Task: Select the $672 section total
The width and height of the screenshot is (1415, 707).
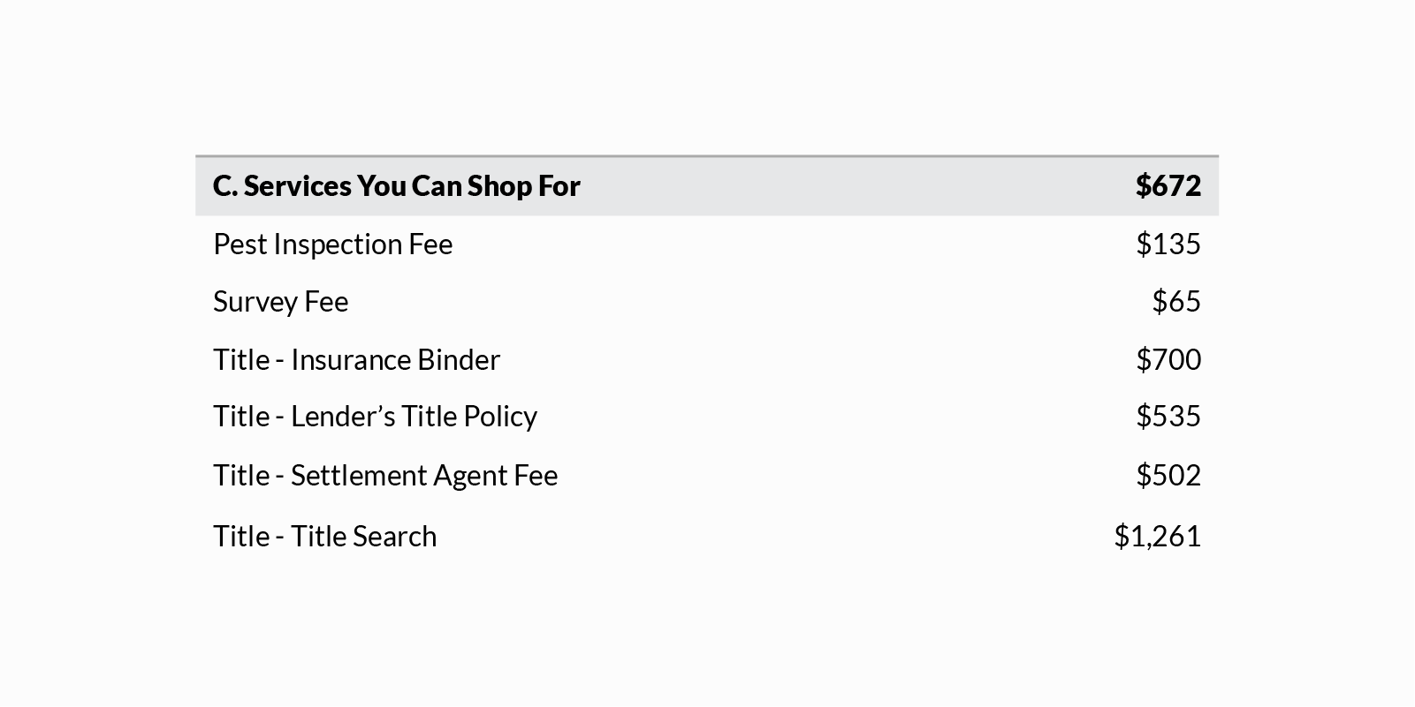Action: [1168, 186]
